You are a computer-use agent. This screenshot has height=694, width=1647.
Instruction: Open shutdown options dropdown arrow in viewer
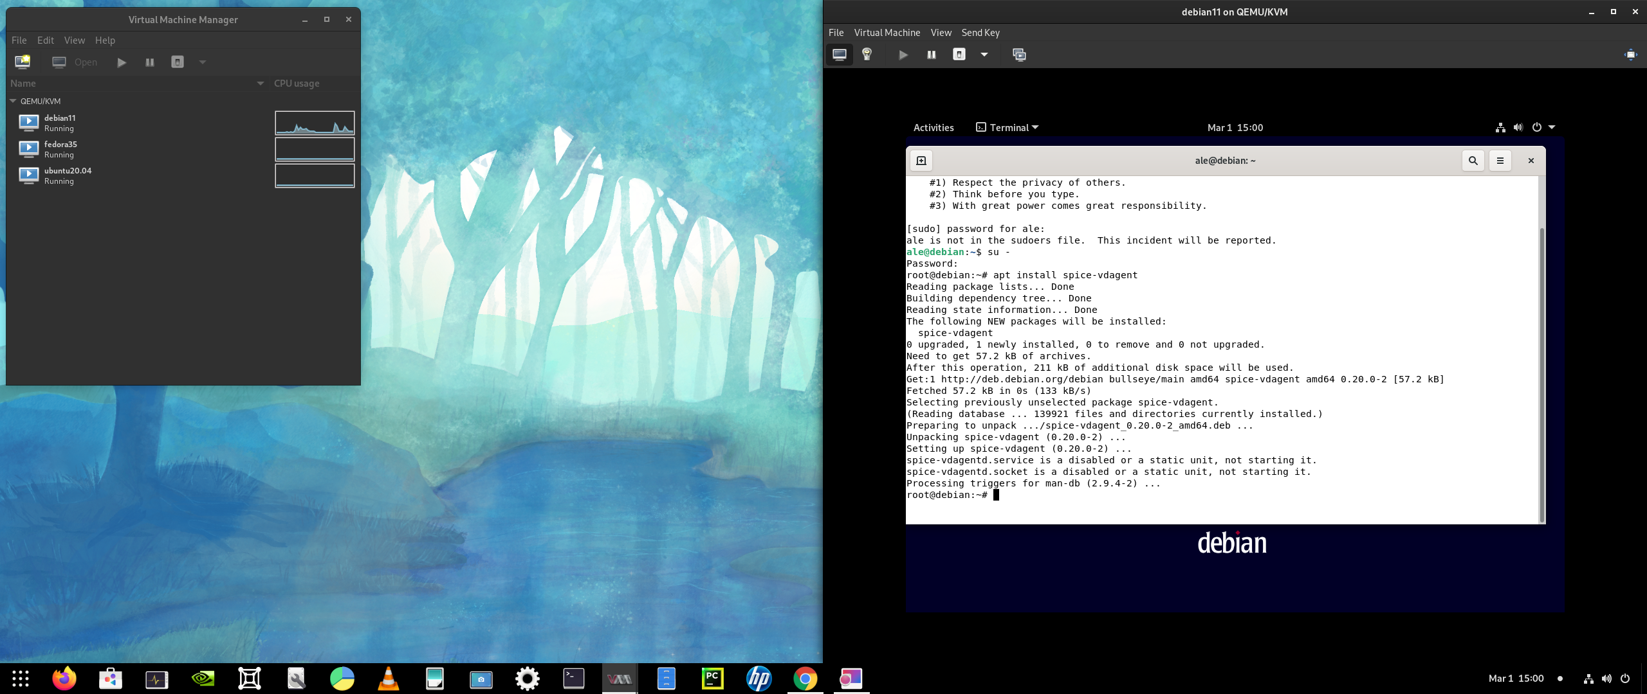click(984, 55)
